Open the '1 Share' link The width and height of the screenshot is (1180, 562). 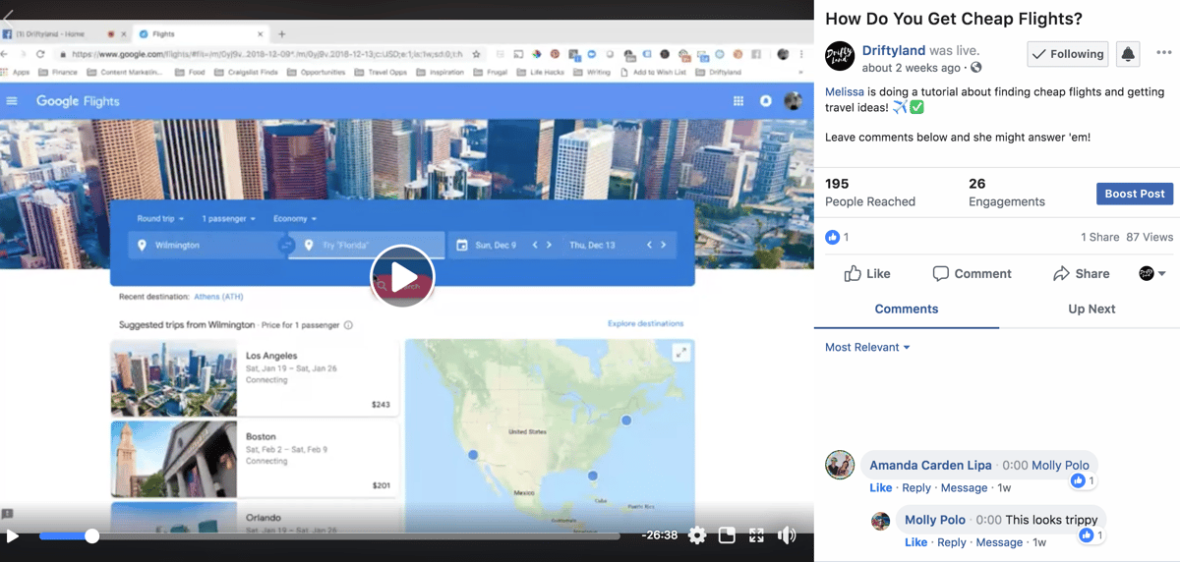1100,237
